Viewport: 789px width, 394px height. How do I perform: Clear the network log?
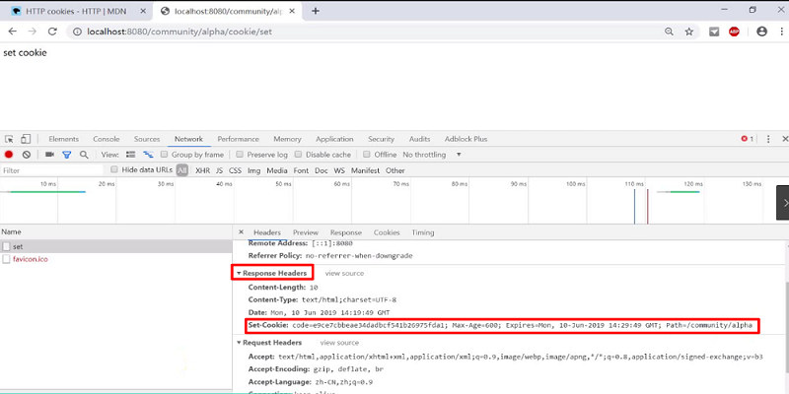27,155
